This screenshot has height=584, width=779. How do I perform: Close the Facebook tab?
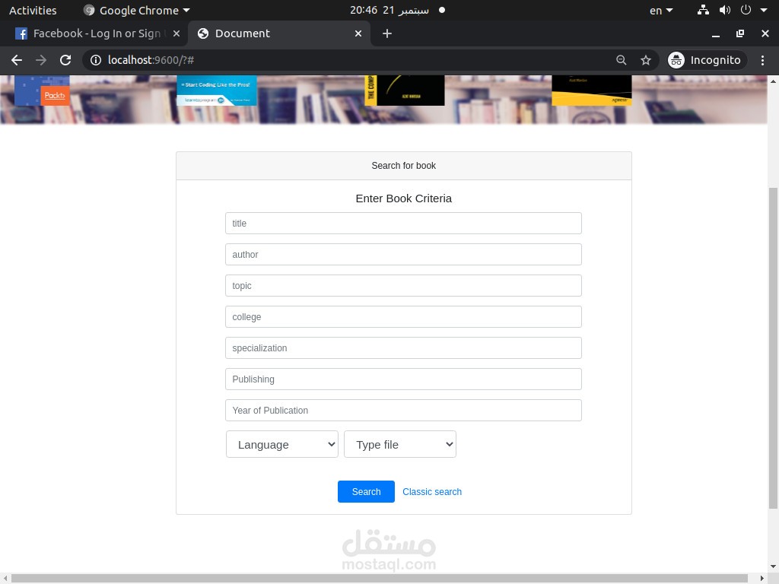point(176,33)
